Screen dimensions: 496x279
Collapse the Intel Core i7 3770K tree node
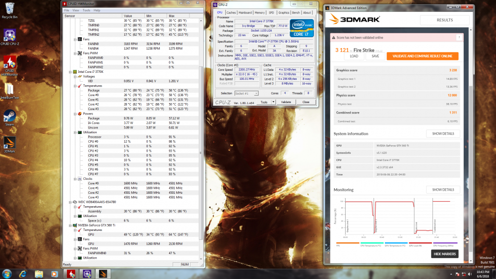pyautogui.click(x=70, y=72)
